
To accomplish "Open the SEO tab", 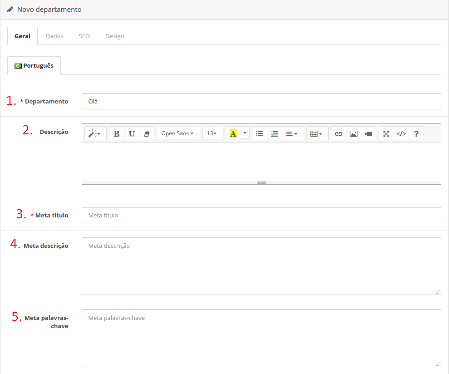I will coord(84,36).
